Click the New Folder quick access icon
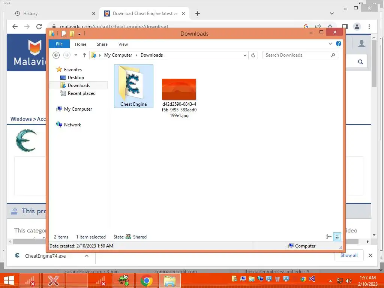Image resolution: width=384 pixels, height=288 pixels. (72, 33)
